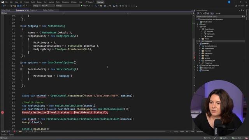Click the notifications icon in status bar
This screenshot has height=140, width=249.
(246, 138)
